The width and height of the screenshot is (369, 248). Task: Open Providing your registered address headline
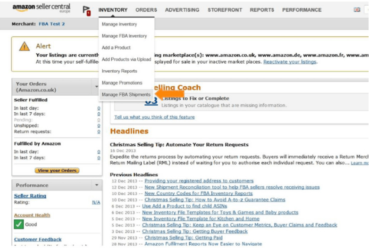tap(199, 181)
